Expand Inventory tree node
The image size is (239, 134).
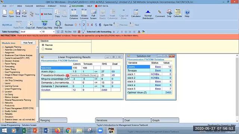click(3, 78)
